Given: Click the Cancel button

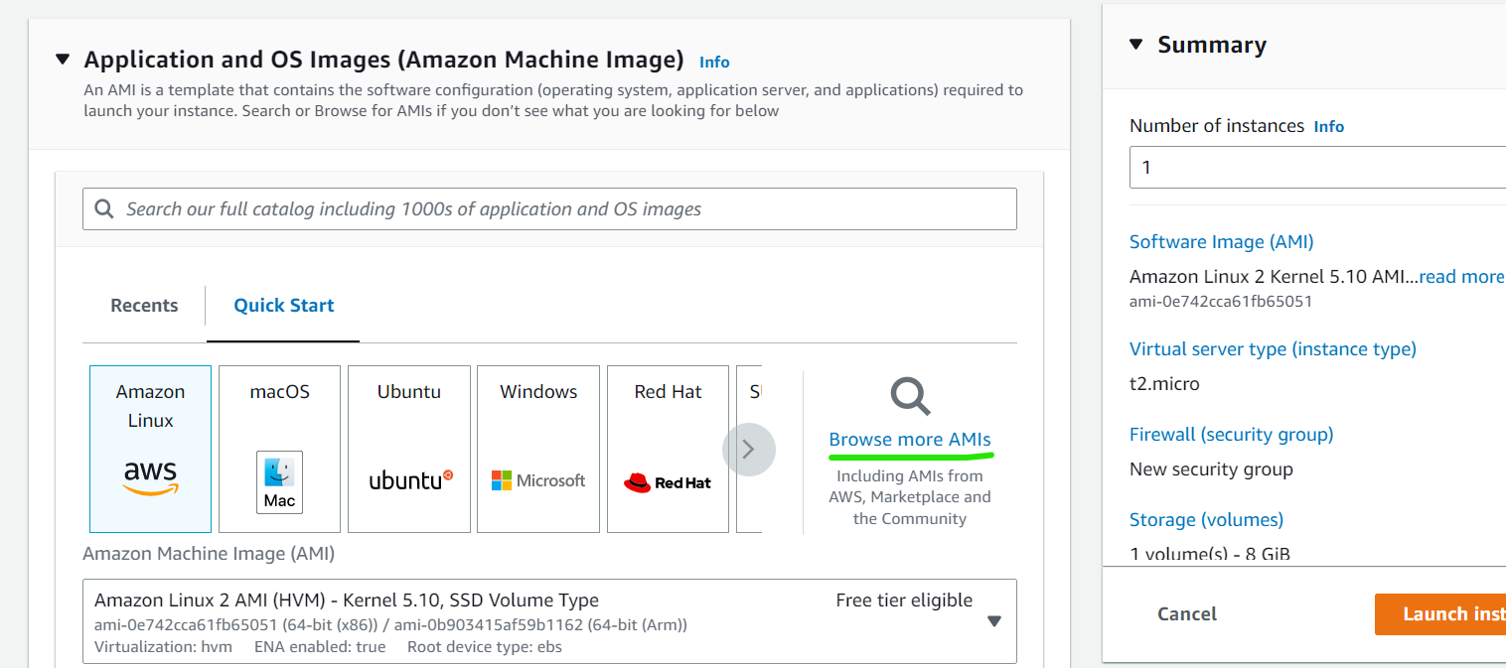Looking at the screenshot, I should click(x=1187, y=614).
